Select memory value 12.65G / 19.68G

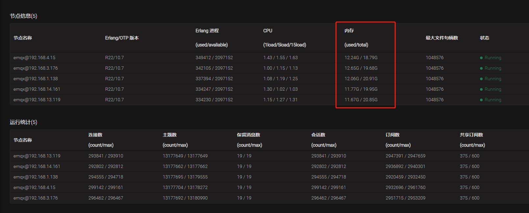361,68
